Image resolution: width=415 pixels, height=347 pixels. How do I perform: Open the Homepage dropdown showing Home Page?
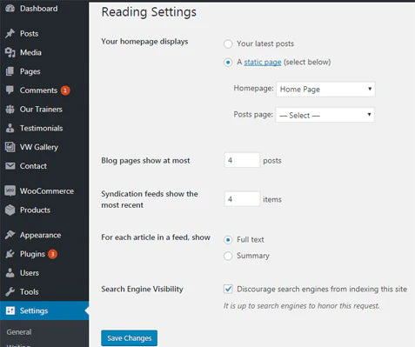coord(325,90)
